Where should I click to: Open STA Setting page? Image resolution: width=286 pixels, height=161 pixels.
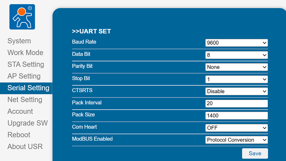26,64
